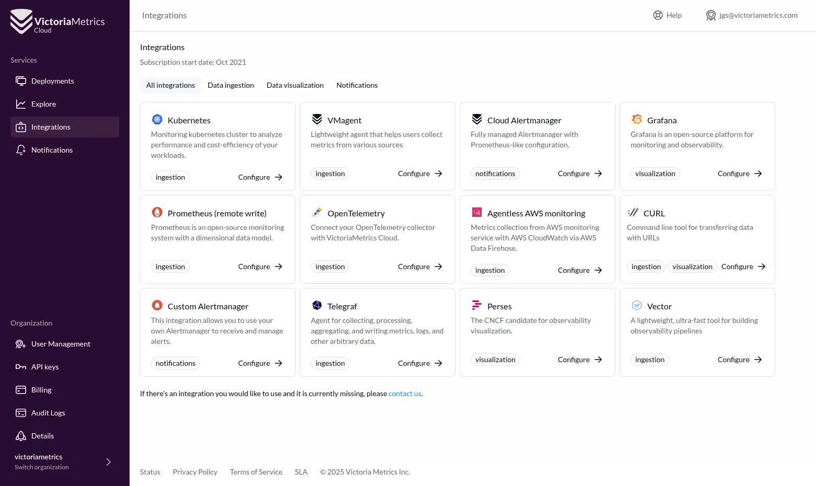
Task: Click the contact us link
Action: point(405,394)
